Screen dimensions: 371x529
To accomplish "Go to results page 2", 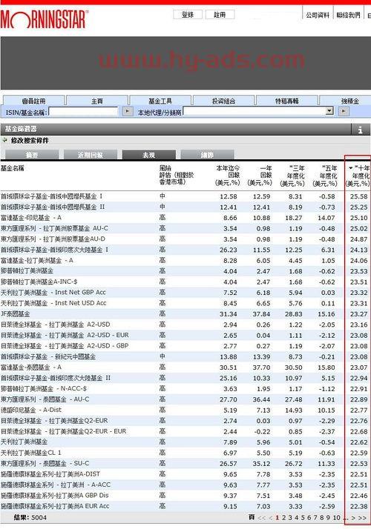I will coord(284,518).
